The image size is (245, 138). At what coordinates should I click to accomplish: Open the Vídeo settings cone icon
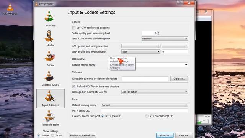pyautogui.click(x=49, y=56)
